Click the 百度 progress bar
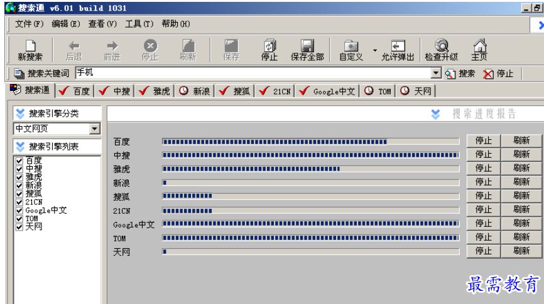 (311, 141)
